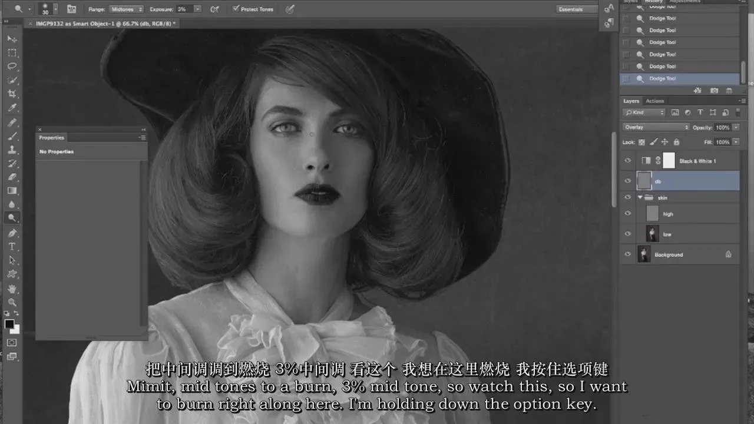The height and width of the screenshot is (424, 754).
Task: Open the Overlay blend mode dropdown
Action: (655, 127)
